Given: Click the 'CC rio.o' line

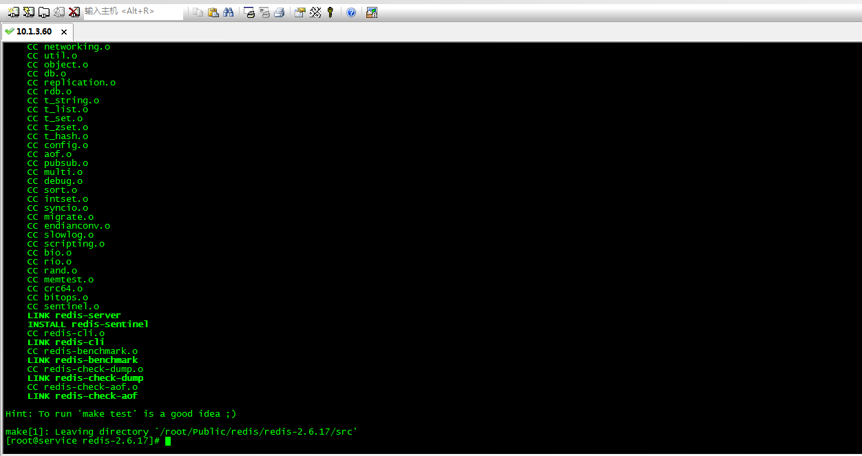Looking at the screenshot, I should click(50, 262).
